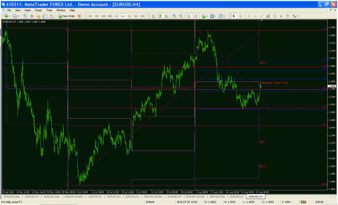Open the New Chart dropdown arrow
This screenshot has height=205, width=338.
[10, 16]
